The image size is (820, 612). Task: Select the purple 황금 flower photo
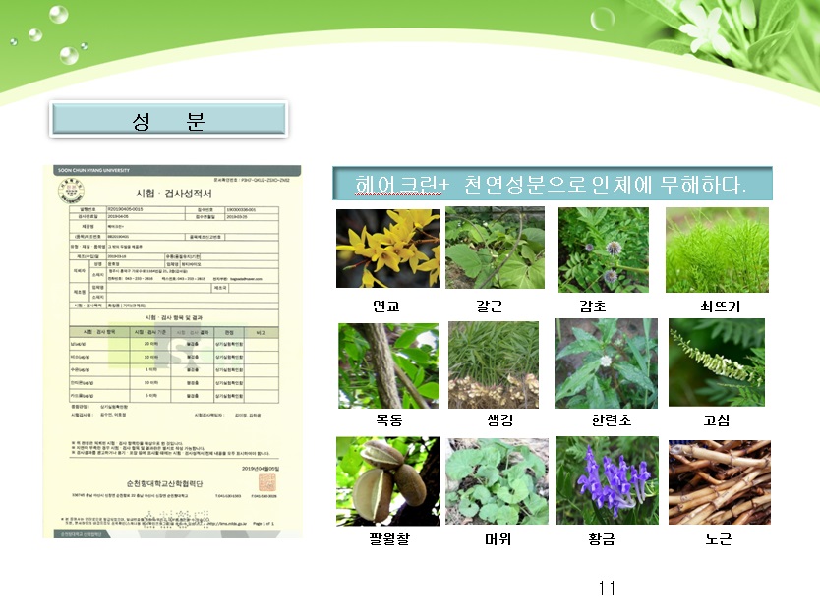pyautogui.click(x=607, y=480)
